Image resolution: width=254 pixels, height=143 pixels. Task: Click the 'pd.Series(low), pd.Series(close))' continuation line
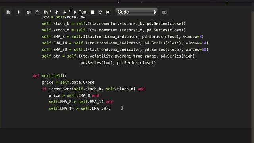[x=118, y=63]
